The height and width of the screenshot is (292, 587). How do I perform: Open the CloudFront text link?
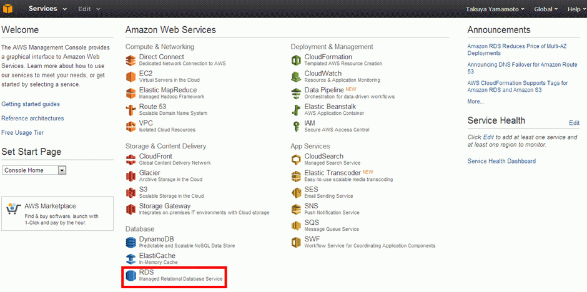pyautogui.click(x=155, y=156)
